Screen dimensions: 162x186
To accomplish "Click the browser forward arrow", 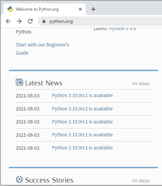I will click(x=19, y=21).
